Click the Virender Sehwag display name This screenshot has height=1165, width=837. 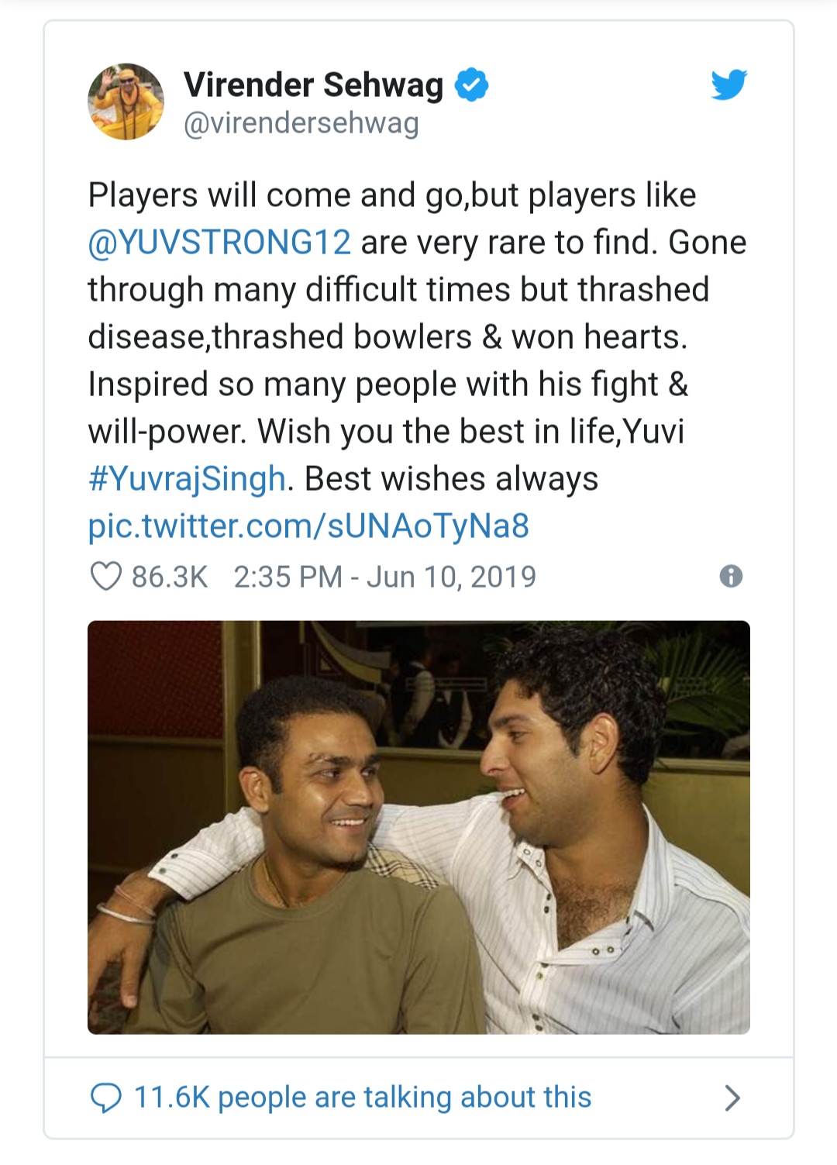click(x=313, y=84)
